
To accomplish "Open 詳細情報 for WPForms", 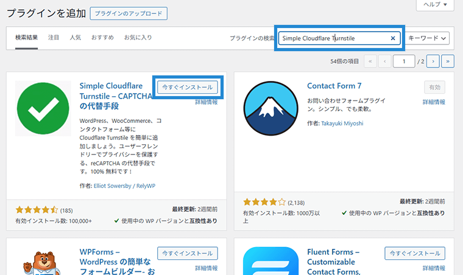I will pos(207,268).
